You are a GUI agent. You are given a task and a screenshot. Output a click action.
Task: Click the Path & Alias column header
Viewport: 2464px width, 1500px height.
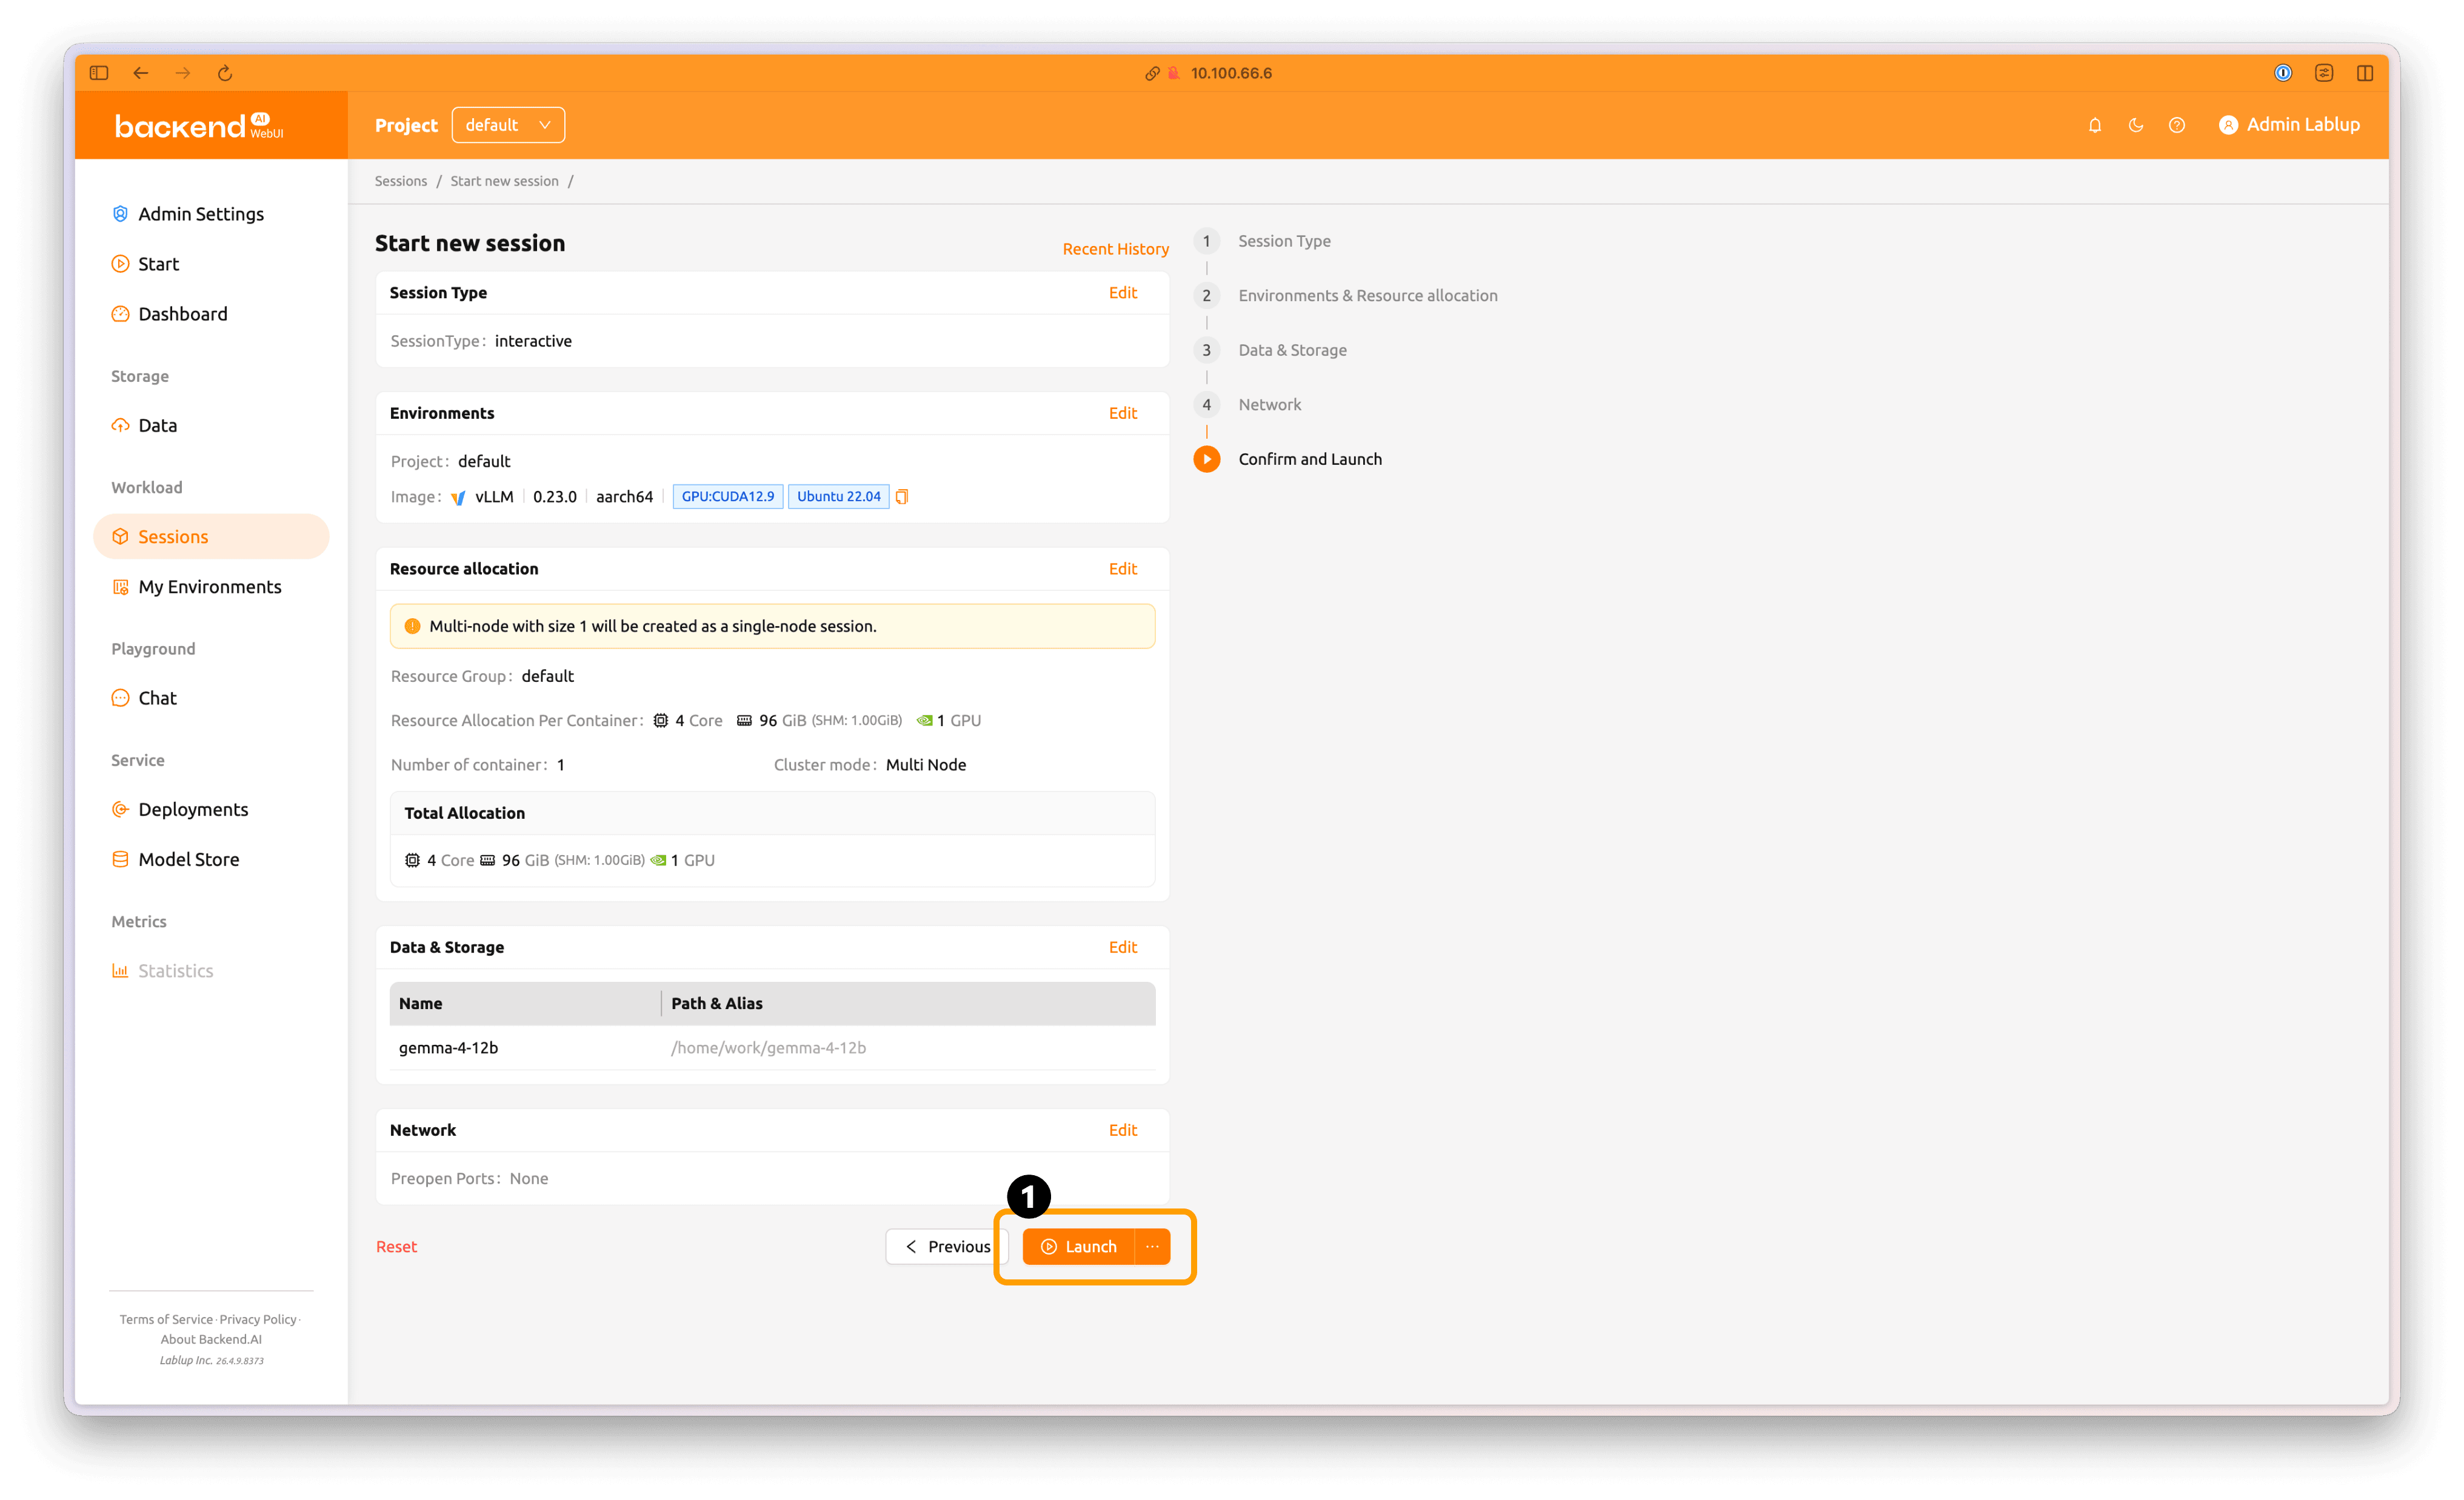tap(908, 1003)
